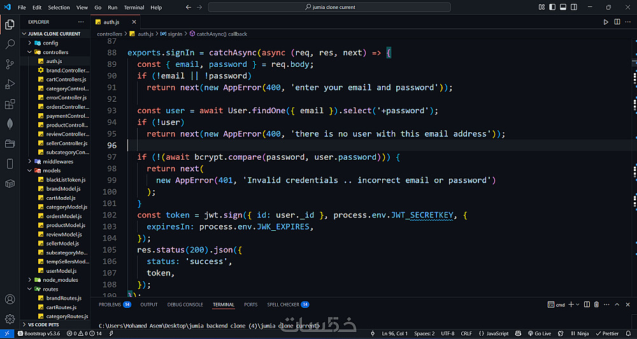The height and width of the screenshot is (339, 637).
Task: Open the Terminal menu
Action: (x=134, y=7)
